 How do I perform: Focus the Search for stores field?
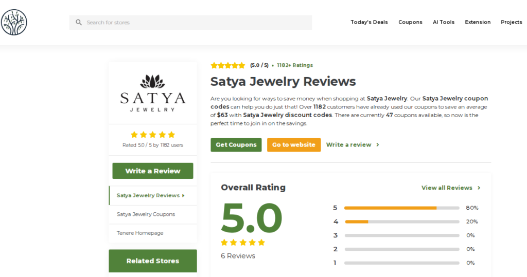pos(190,23)
